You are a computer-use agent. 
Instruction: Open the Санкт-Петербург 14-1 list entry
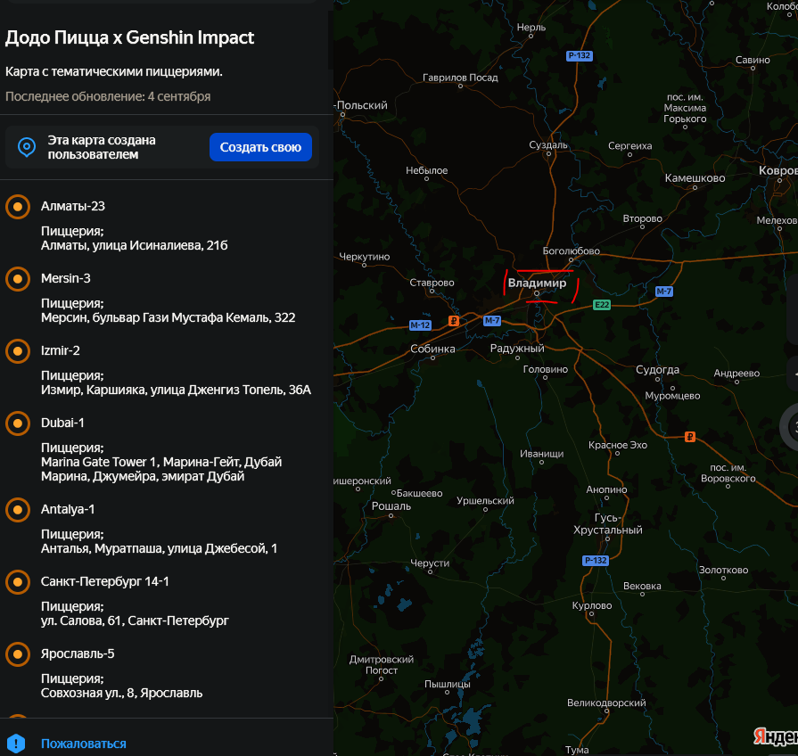tap(105, 581)
